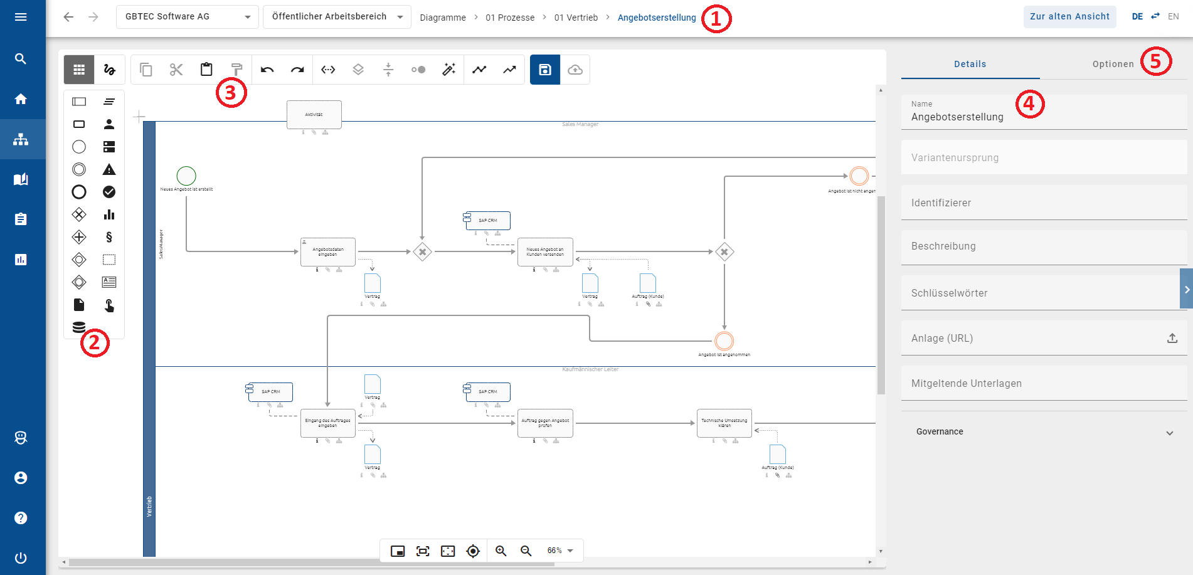The height and width of the screenshot is (575, 1193).
Task: Click the 01 Vertrieb breadcrumb
Action: [x=576, y=18]
